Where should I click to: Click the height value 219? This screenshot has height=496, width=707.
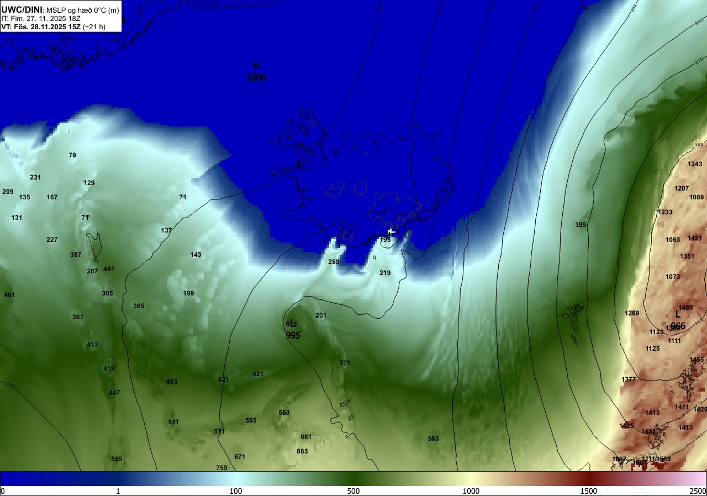(385, 273)
